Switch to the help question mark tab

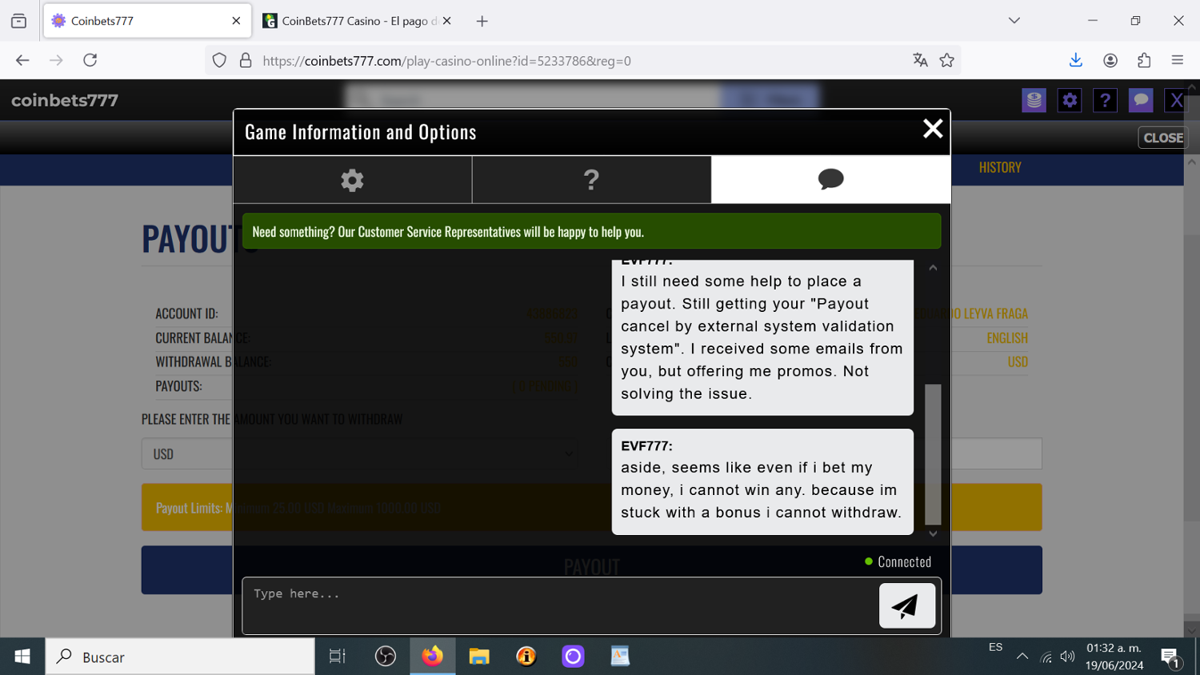(591, 180)
